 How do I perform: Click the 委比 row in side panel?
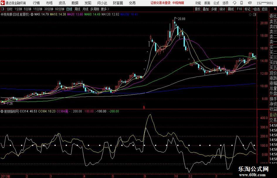(x=273, y=16)
